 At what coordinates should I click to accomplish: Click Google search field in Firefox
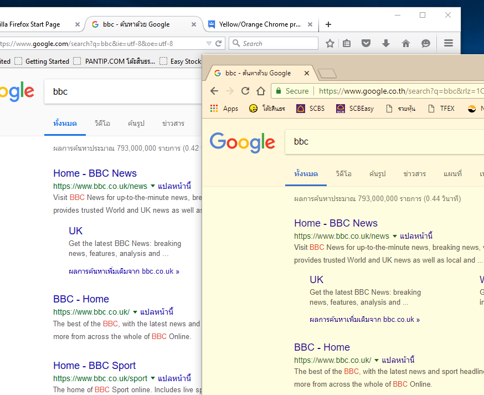[123, 91]
